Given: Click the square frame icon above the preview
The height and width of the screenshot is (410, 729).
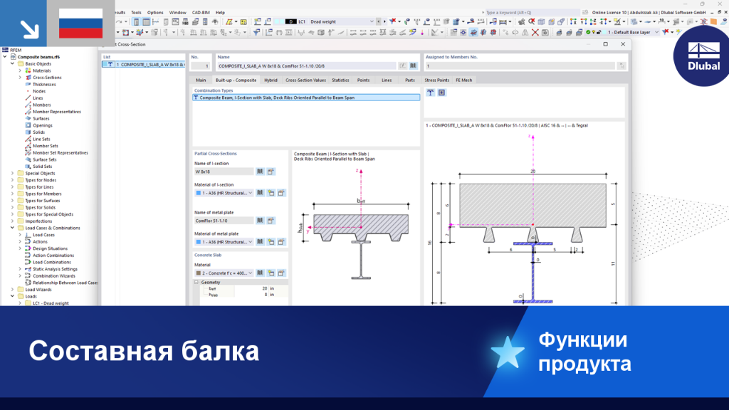Looking at the screenshot, I should [x=441, y=93].
